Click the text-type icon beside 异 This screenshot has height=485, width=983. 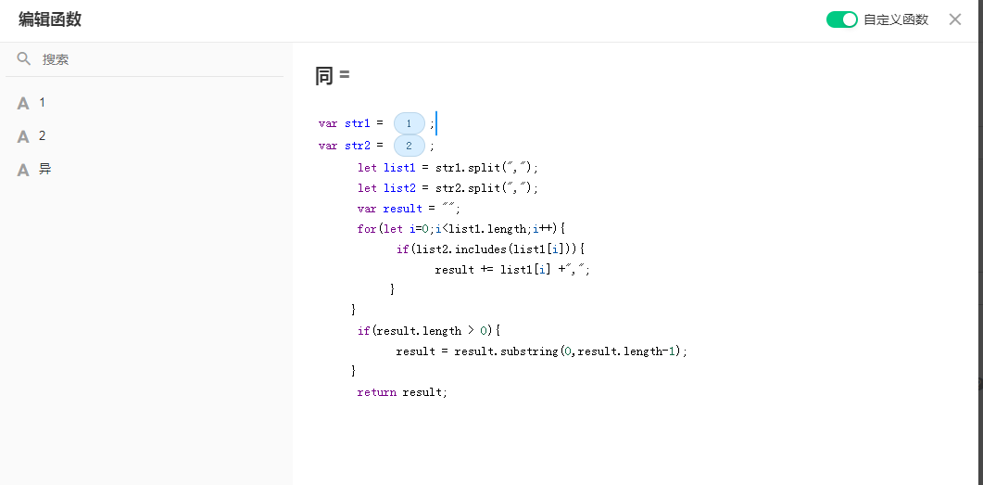(23, 170)
